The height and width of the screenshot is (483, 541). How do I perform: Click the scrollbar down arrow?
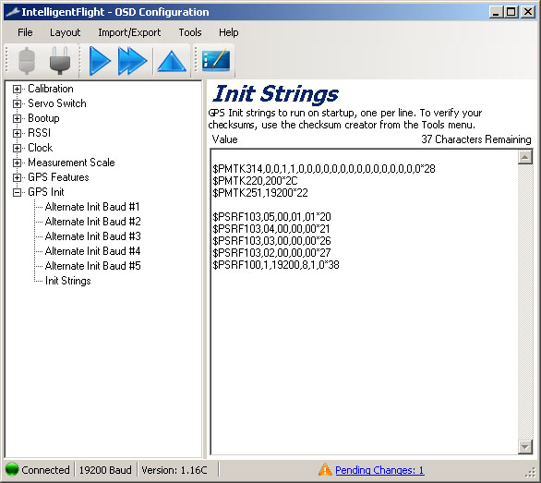tap(525, 447)
